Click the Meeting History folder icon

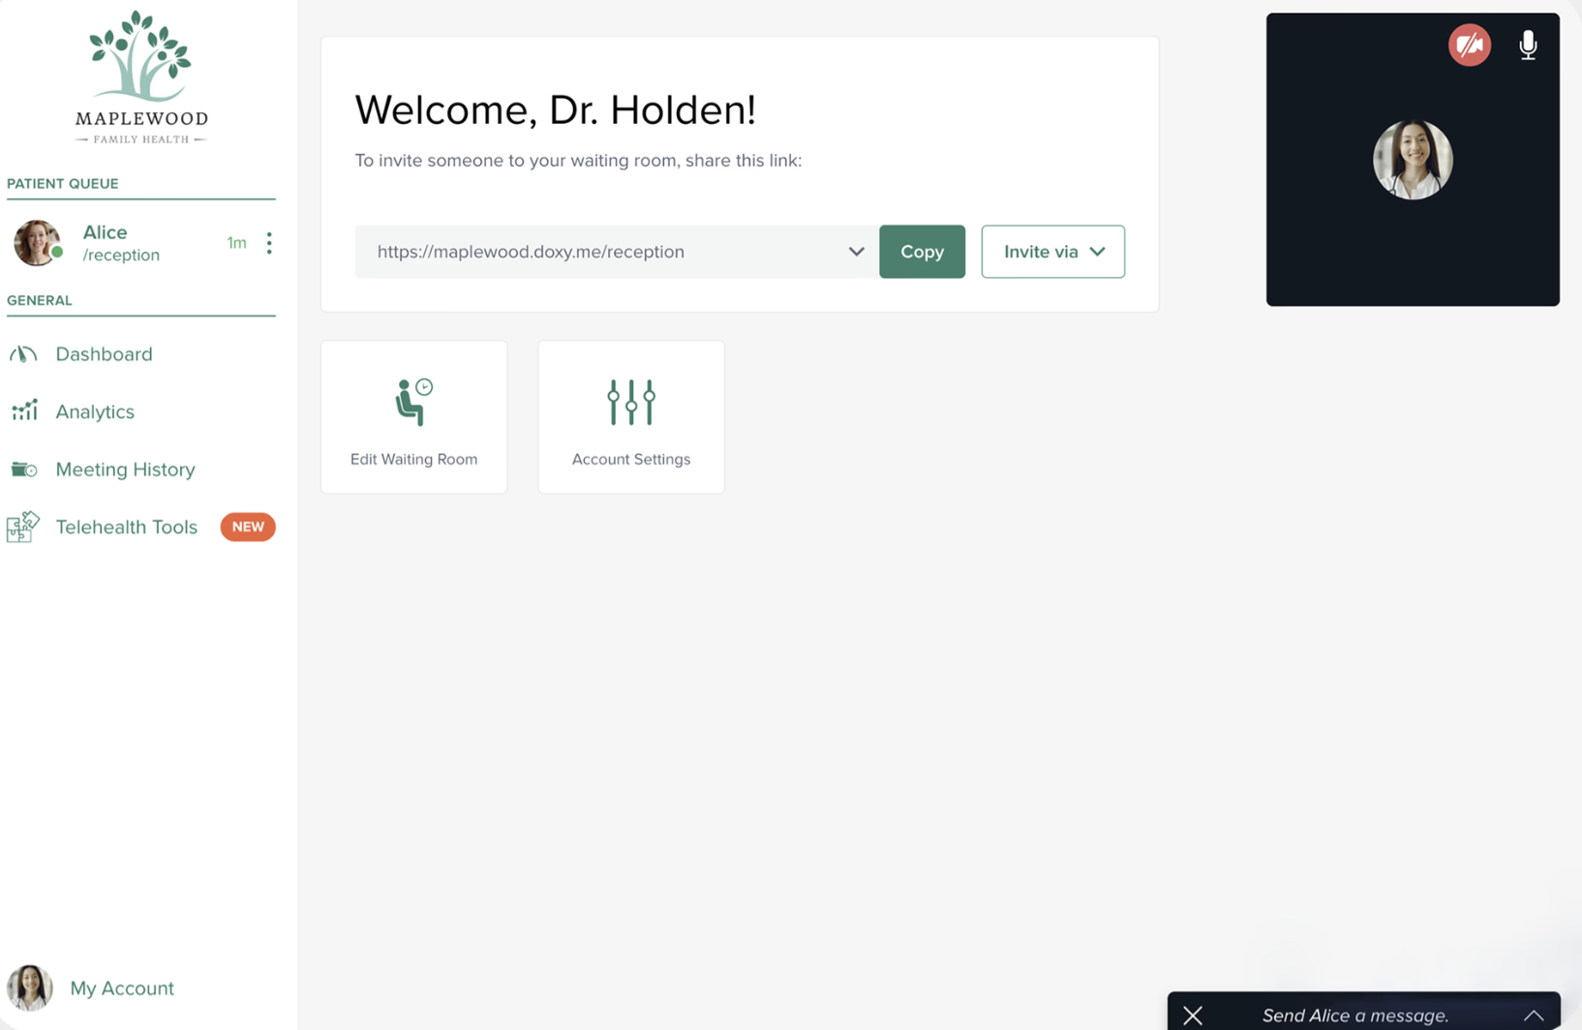pos(24,470)
